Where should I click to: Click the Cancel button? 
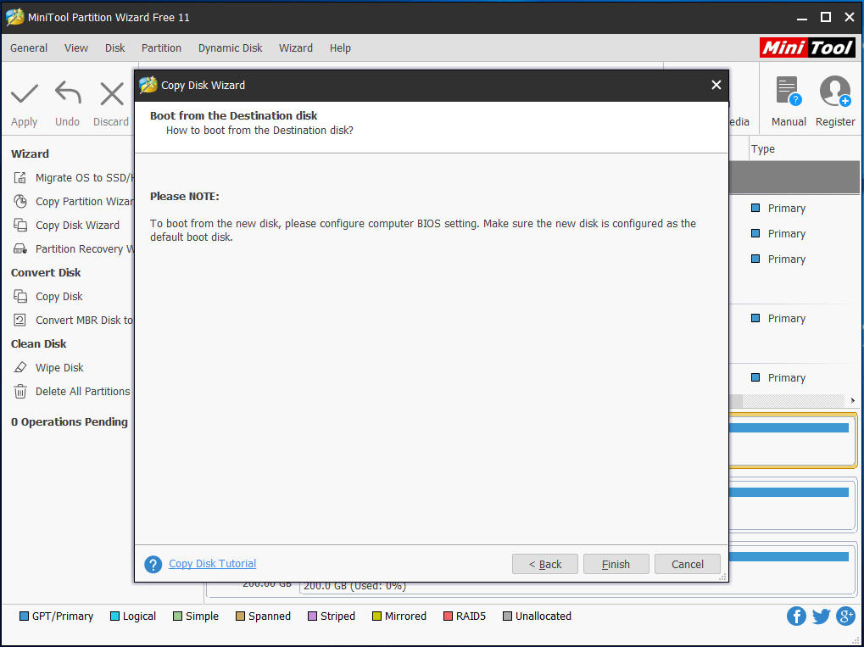(x=687, y=564)
